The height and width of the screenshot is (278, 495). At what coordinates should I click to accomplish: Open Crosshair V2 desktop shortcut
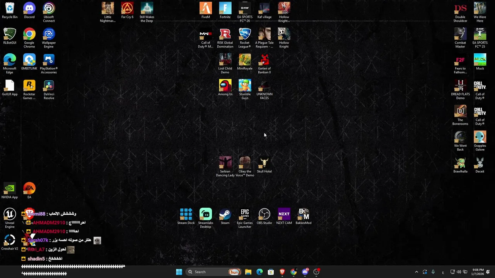[10, 242]
